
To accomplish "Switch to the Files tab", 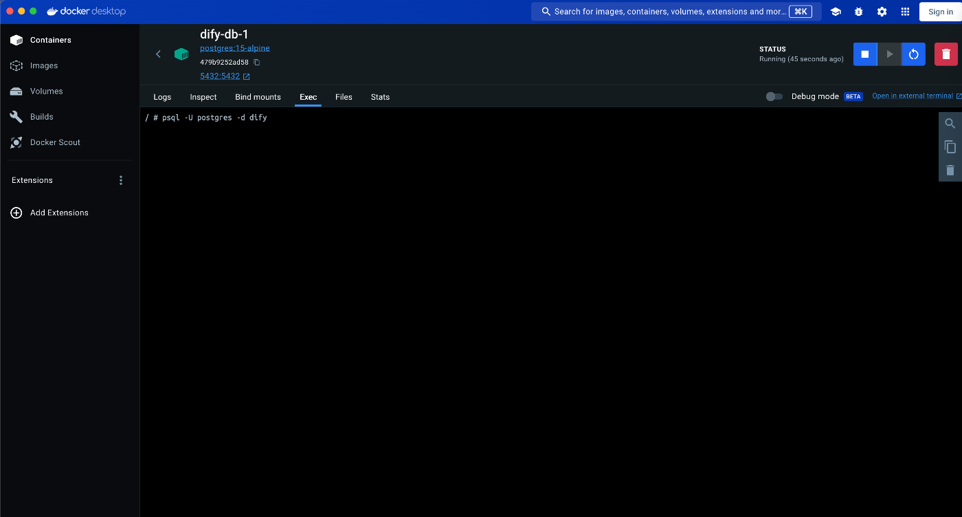I will click(344, 97).
